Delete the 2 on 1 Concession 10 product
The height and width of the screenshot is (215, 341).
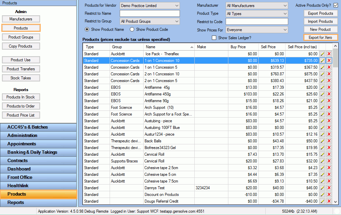(329, 74)
